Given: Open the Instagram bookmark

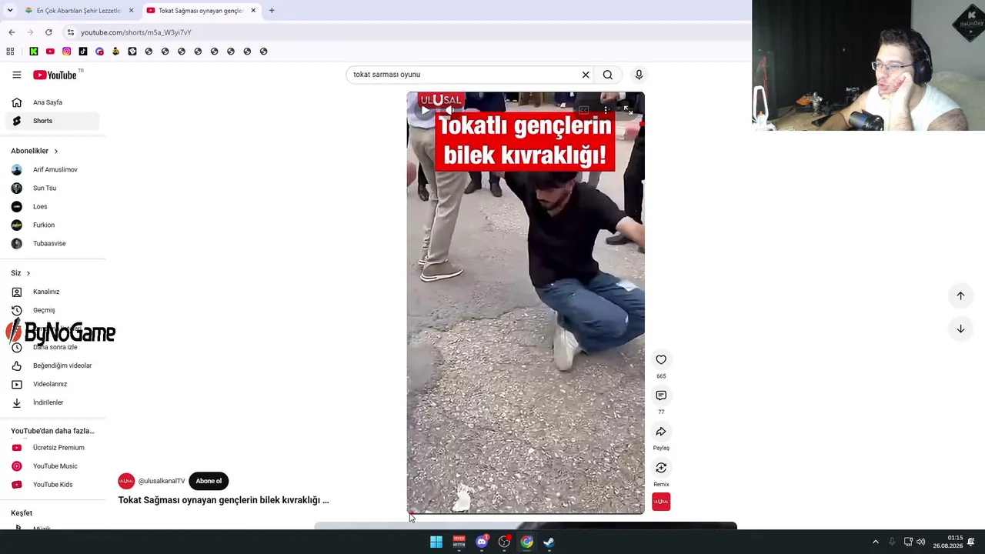Looking at the screenshot, I should (x=67, y=52).
